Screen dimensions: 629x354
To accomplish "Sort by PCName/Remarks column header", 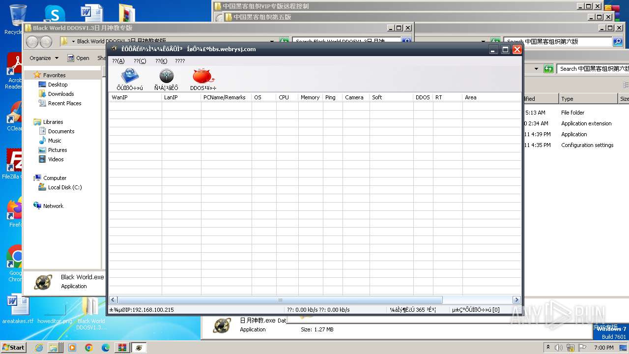I will tap(227, 97).
